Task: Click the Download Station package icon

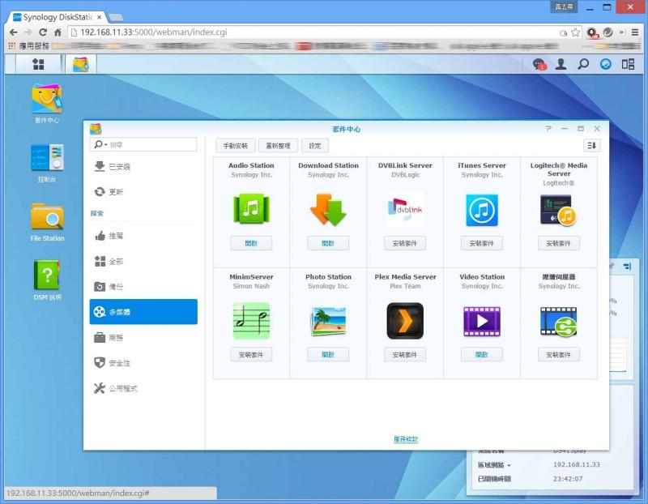Action: [x=328, y=209]
